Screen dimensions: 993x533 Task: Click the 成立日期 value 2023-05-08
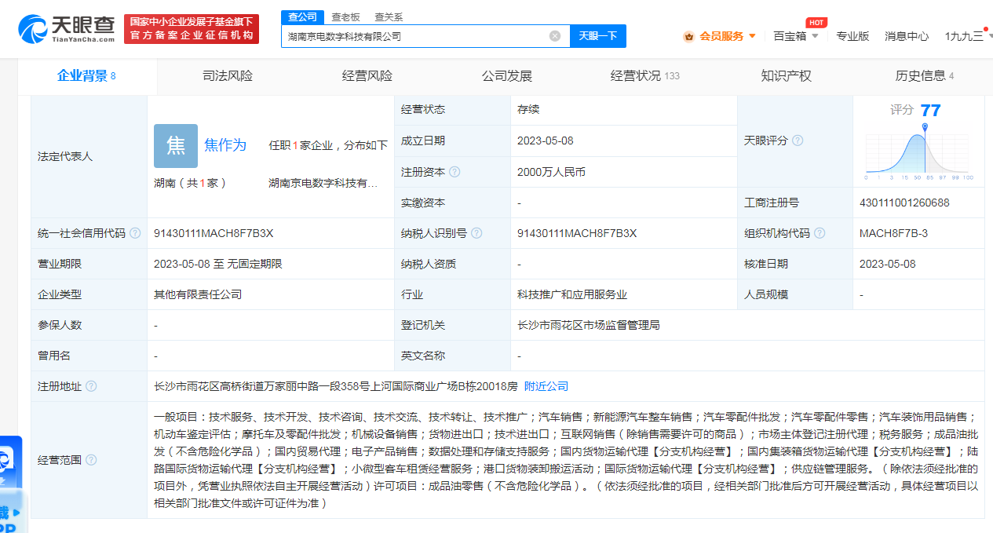coord(546,141)
